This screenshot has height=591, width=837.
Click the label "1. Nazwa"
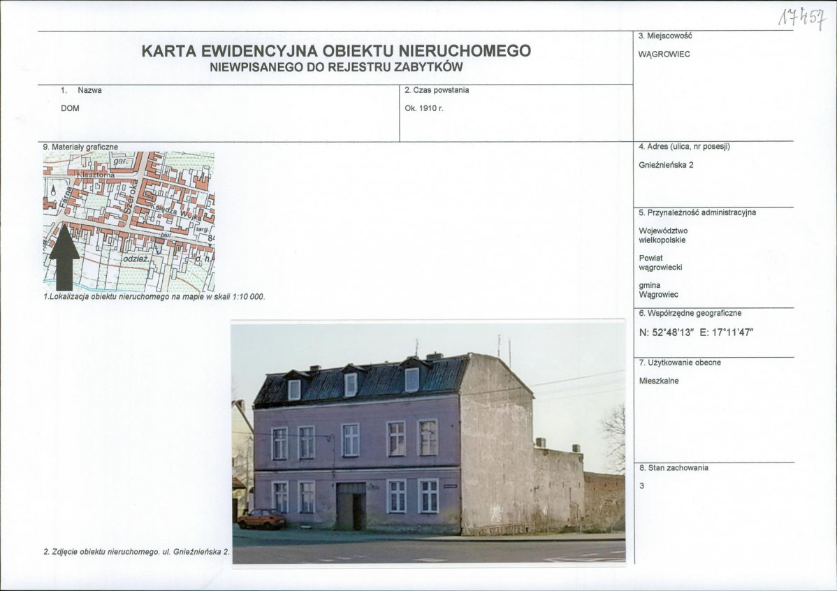point(81,90)
